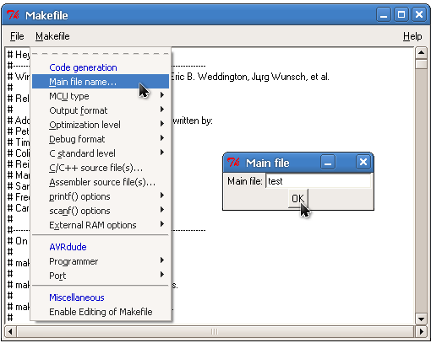Click the Tk feather icon in Makefile title bar
This screenshot has height=343, width=431.
tap(13, 15)
